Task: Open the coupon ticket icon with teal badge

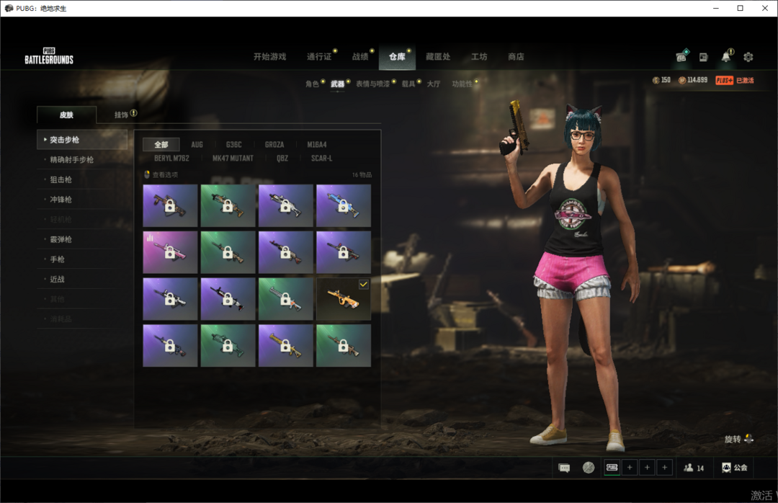Action: [681, 56]
